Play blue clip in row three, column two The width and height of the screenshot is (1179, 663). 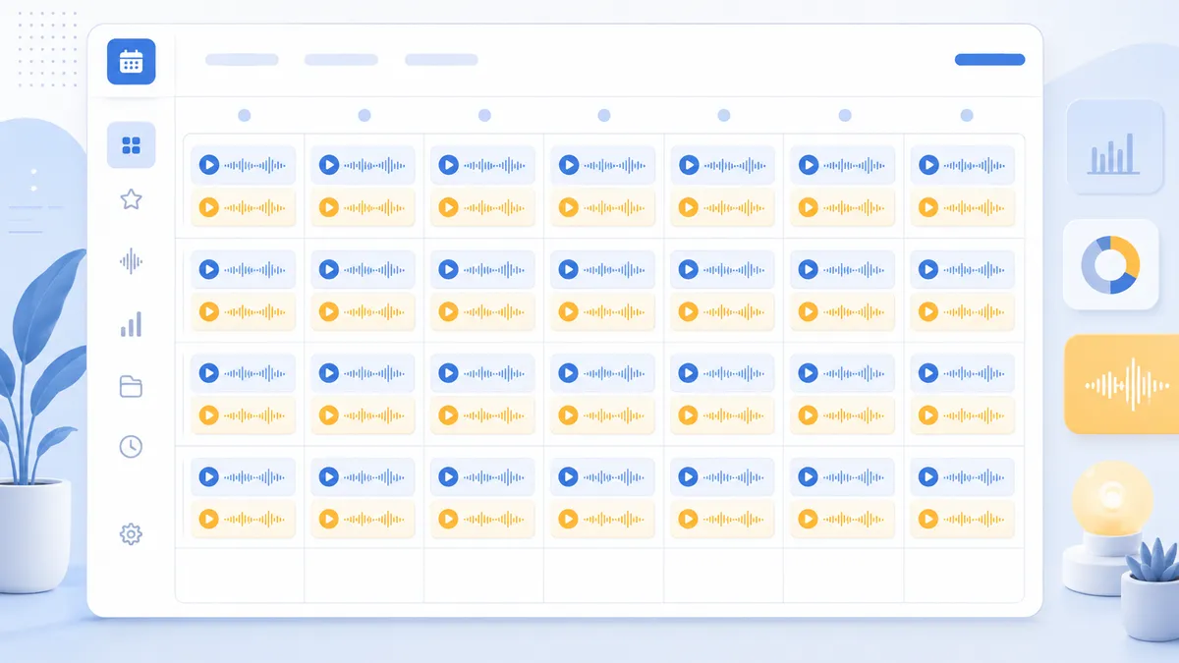tap(328, 373)
